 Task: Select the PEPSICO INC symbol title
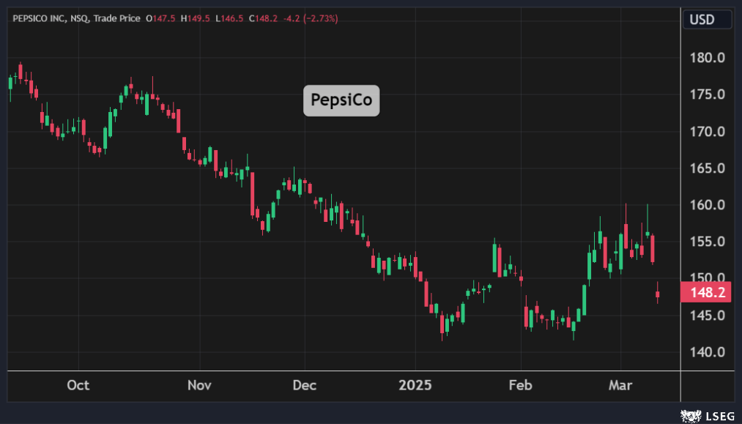tap(39, 18)
